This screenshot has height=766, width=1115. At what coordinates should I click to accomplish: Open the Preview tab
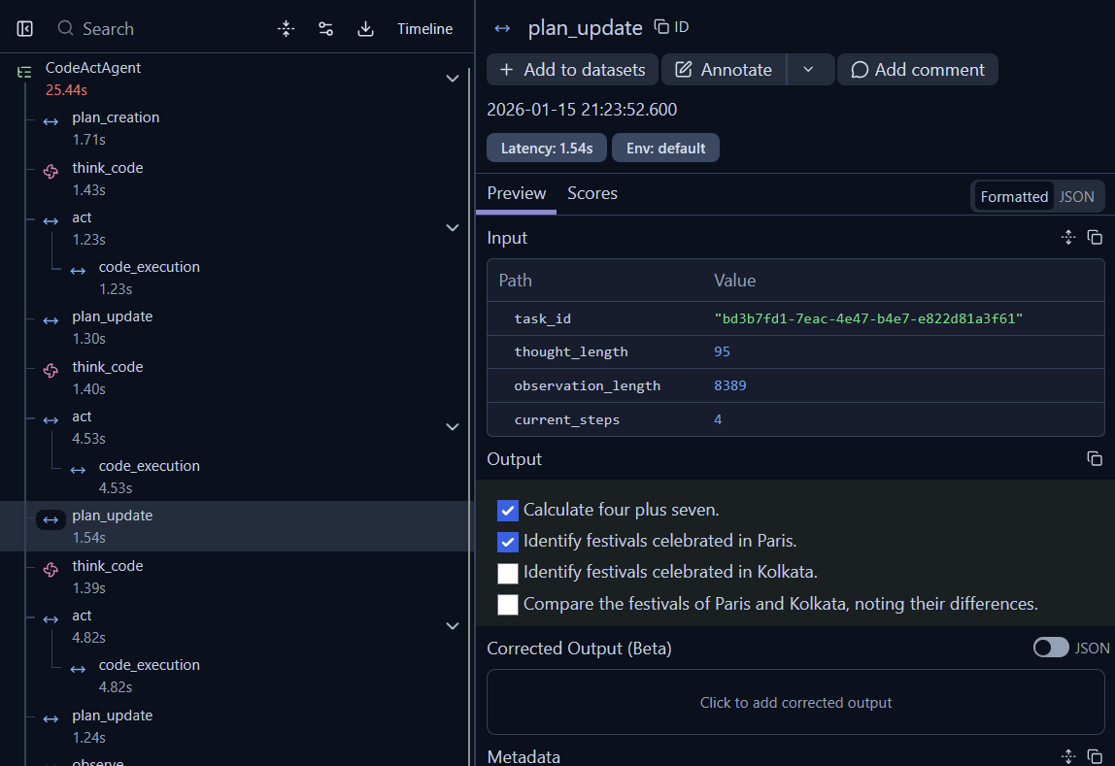point(517,193)
